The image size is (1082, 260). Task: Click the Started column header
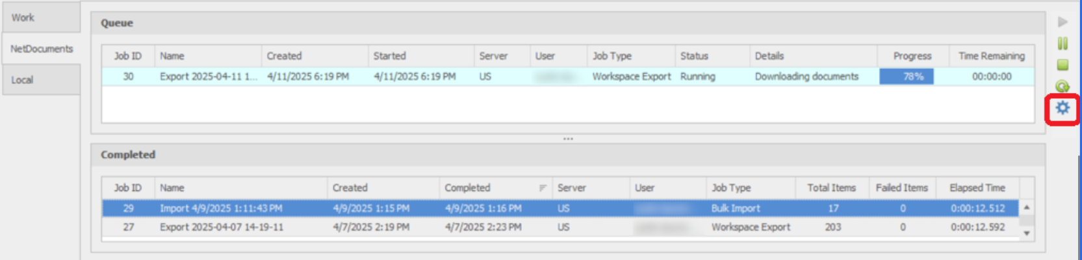click(x=421, y=56)
